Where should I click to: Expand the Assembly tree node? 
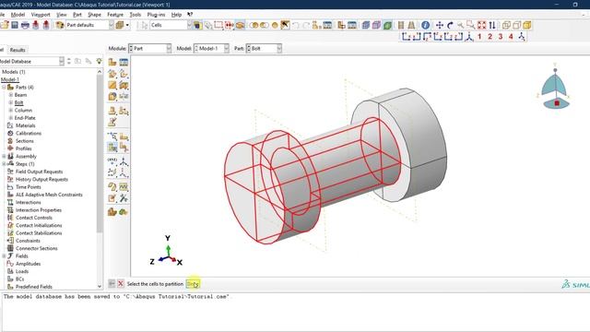(x=4, y=156)
